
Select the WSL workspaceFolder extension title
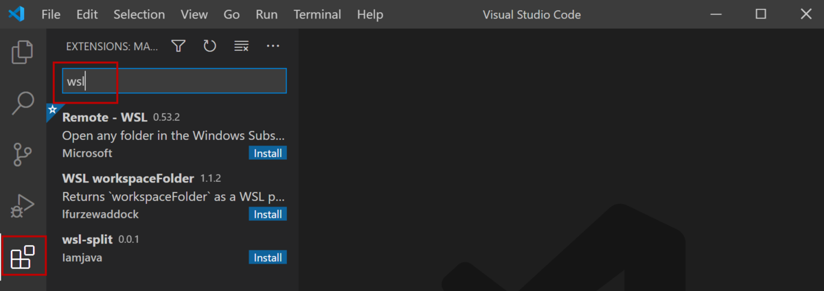coord(128,178)
